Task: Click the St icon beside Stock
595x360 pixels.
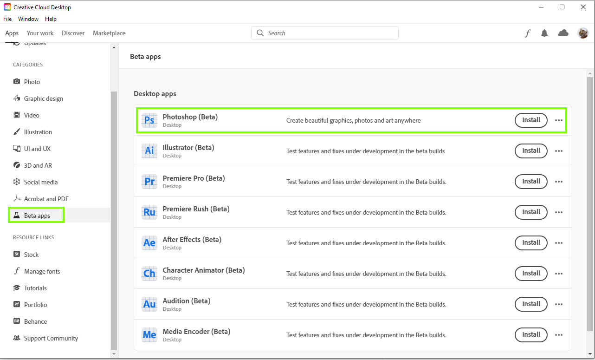Action: pos(17,255)
